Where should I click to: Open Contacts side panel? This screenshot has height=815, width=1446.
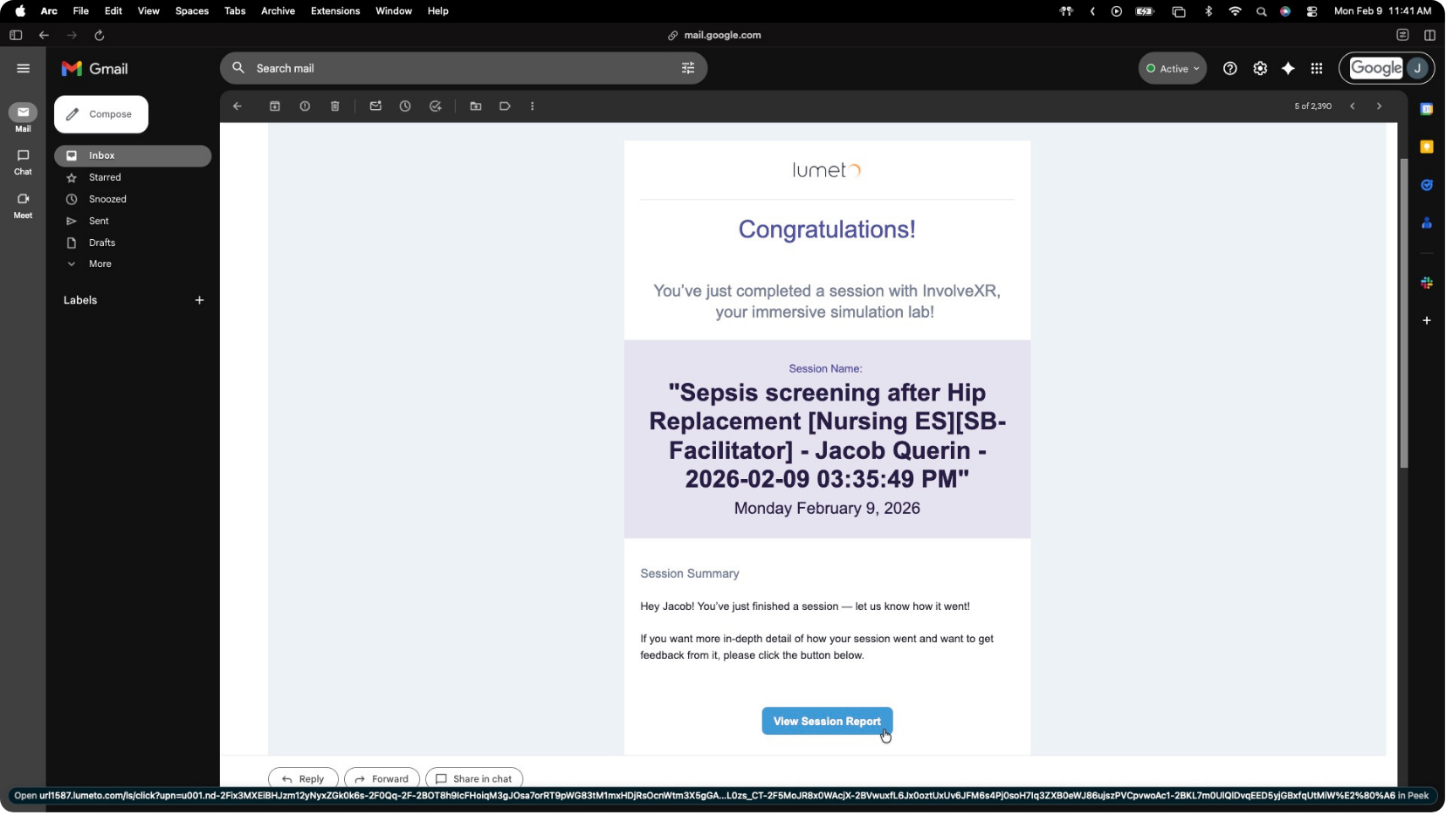point(1427,223)
